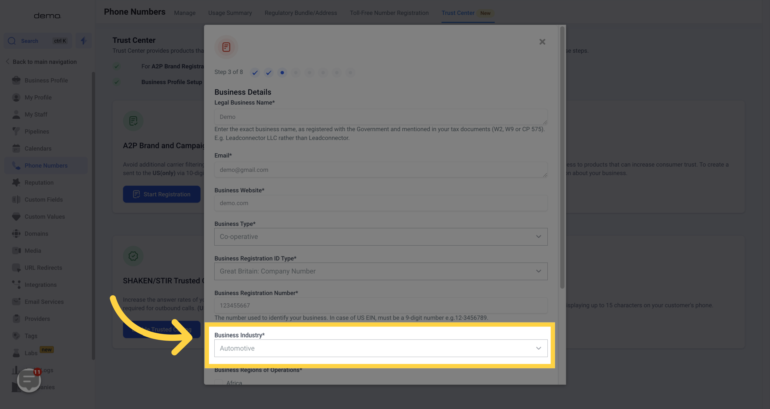
Task: Check the Africa region checkbox
Action: point(218,382)
